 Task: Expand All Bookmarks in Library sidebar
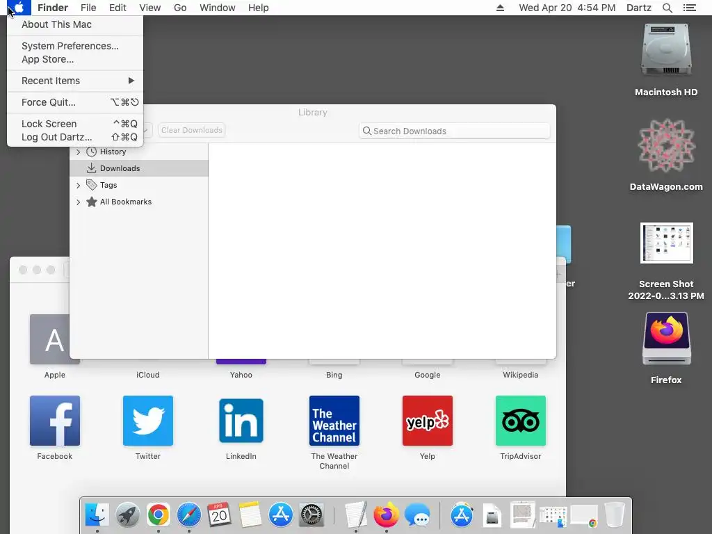coord(78,202)
